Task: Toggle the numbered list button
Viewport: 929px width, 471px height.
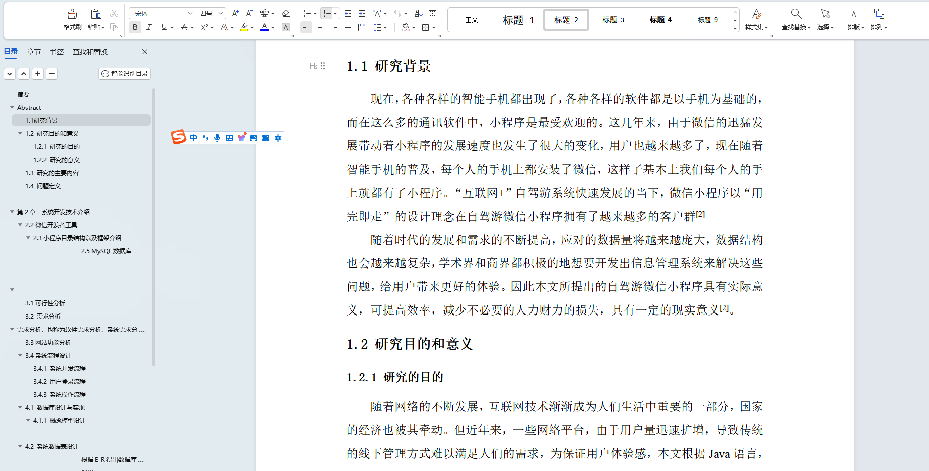Action: [327, 14]
